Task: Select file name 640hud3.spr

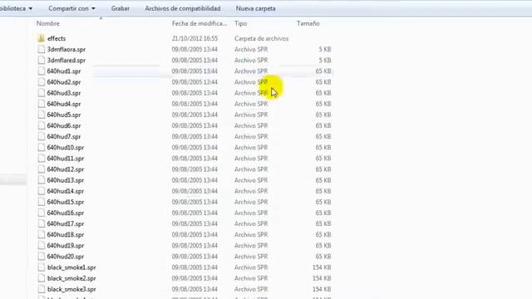Action: tap(64, 93)
